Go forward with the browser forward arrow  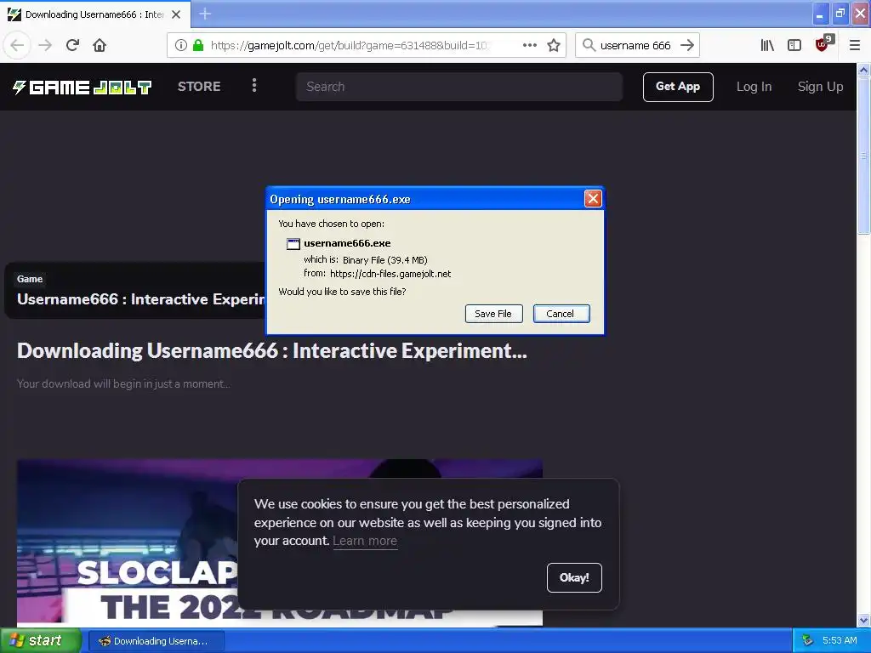pyautogui.click(x=45, y=45)
